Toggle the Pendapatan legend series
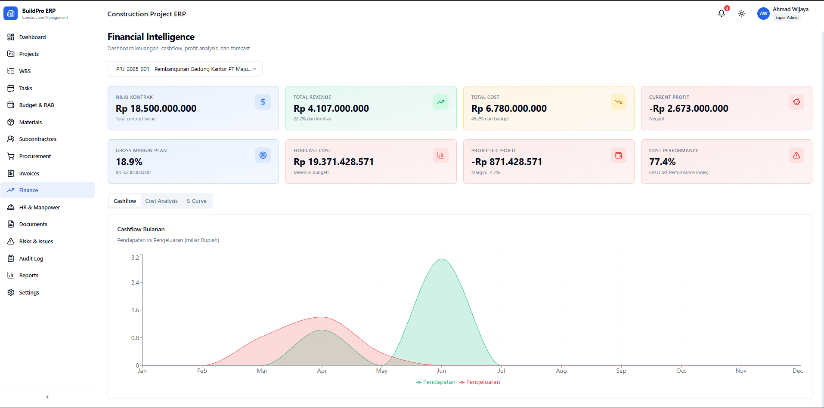The image size is (824, 408). [436, 382]
